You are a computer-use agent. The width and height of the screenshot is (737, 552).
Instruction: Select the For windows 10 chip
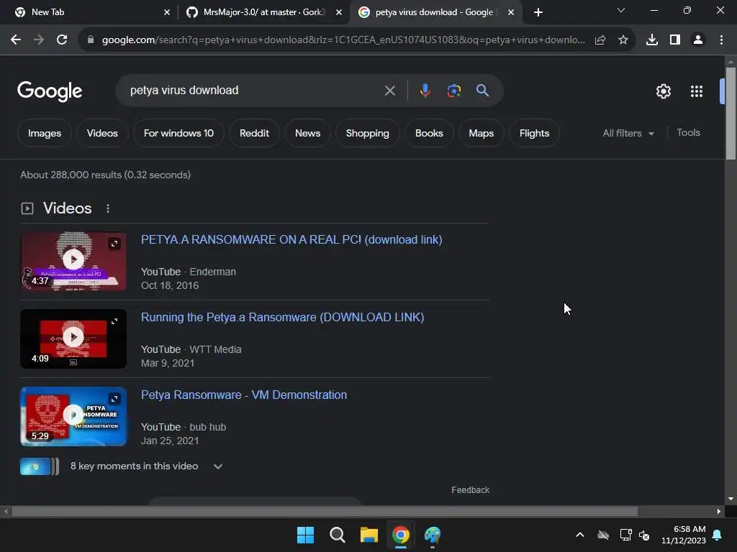pos(178,133)
